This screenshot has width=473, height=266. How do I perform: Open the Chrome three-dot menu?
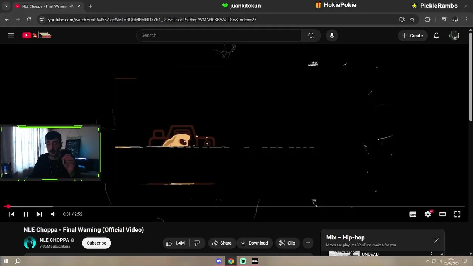[x=467, y=20]
